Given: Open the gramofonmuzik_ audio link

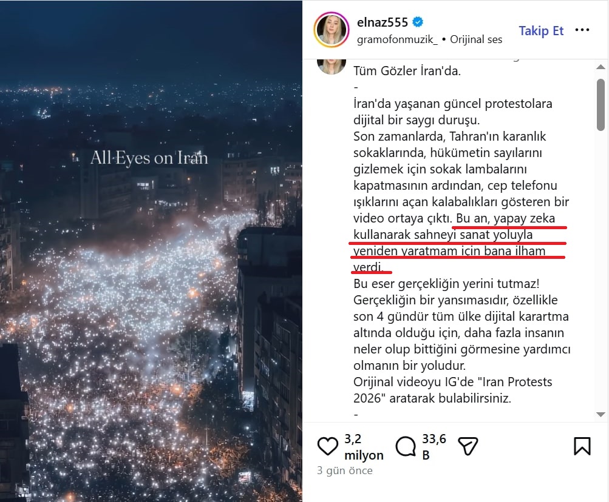Looking at the screenshot, I should pyautogui.click(x=397, y=39).
